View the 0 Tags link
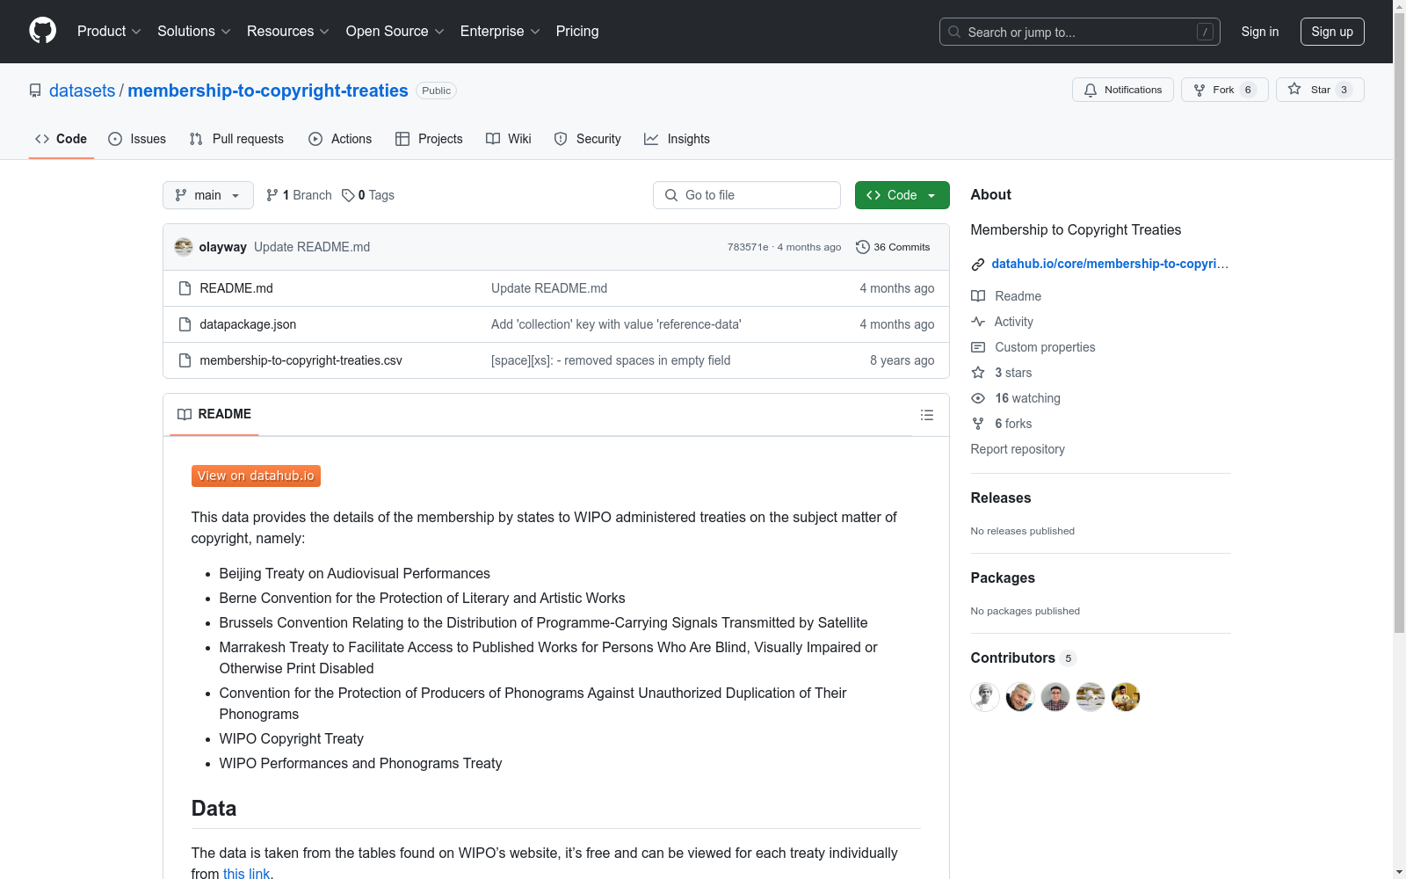The width and height of the screenshot is (1406, 879). click(368, 195)
